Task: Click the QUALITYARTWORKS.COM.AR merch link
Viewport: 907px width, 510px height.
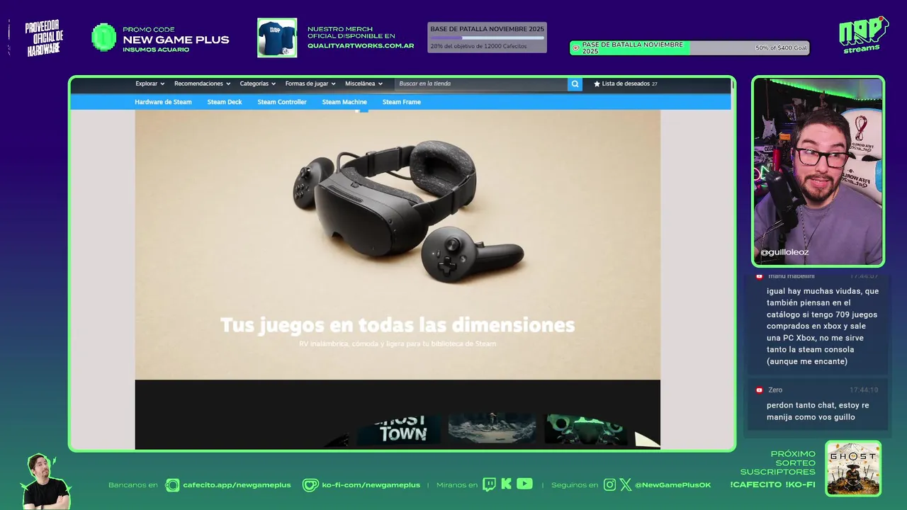Action: tap(361, 46)
